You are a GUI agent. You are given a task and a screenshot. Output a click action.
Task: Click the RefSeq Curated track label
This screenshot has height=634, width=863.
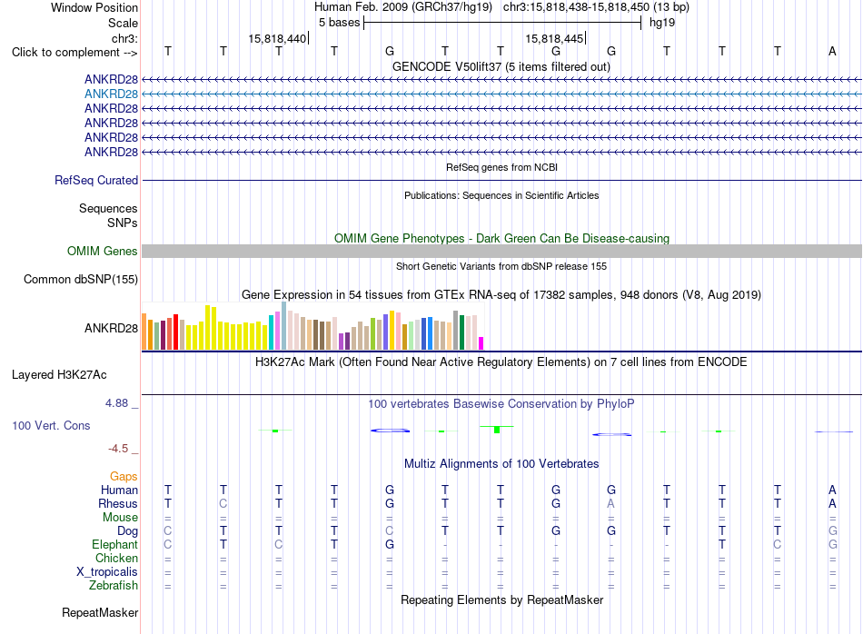click(x=96, y=180)
